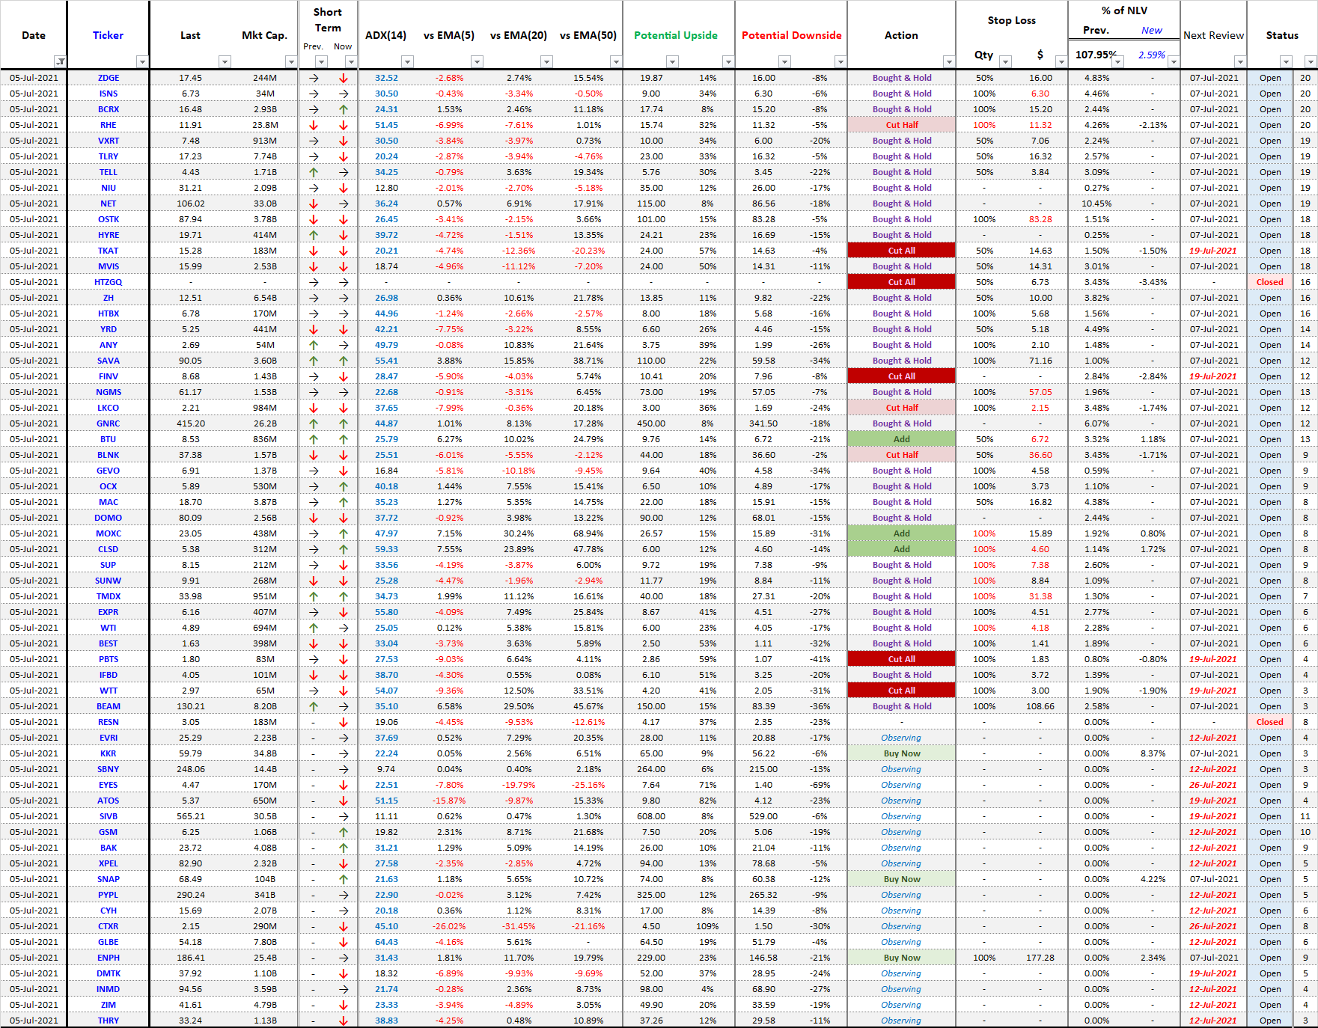Select the Prev. up arrow in WTI row
The height and width of the screenshot is (1028, 1318).
tap(314, 628)
